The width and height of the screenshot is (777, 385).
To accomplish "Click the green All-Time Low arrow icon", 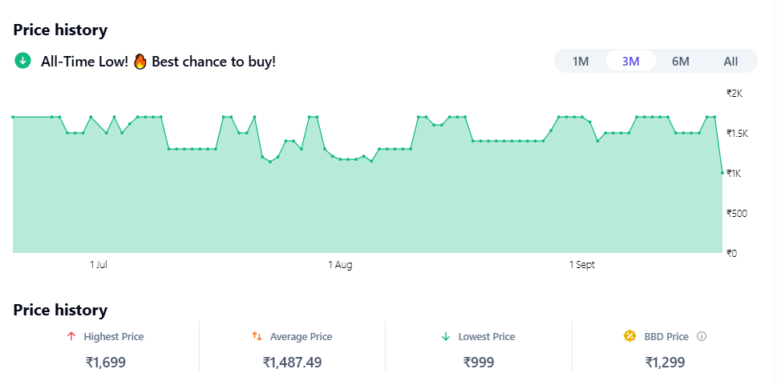I will click(x=22, y=61).
